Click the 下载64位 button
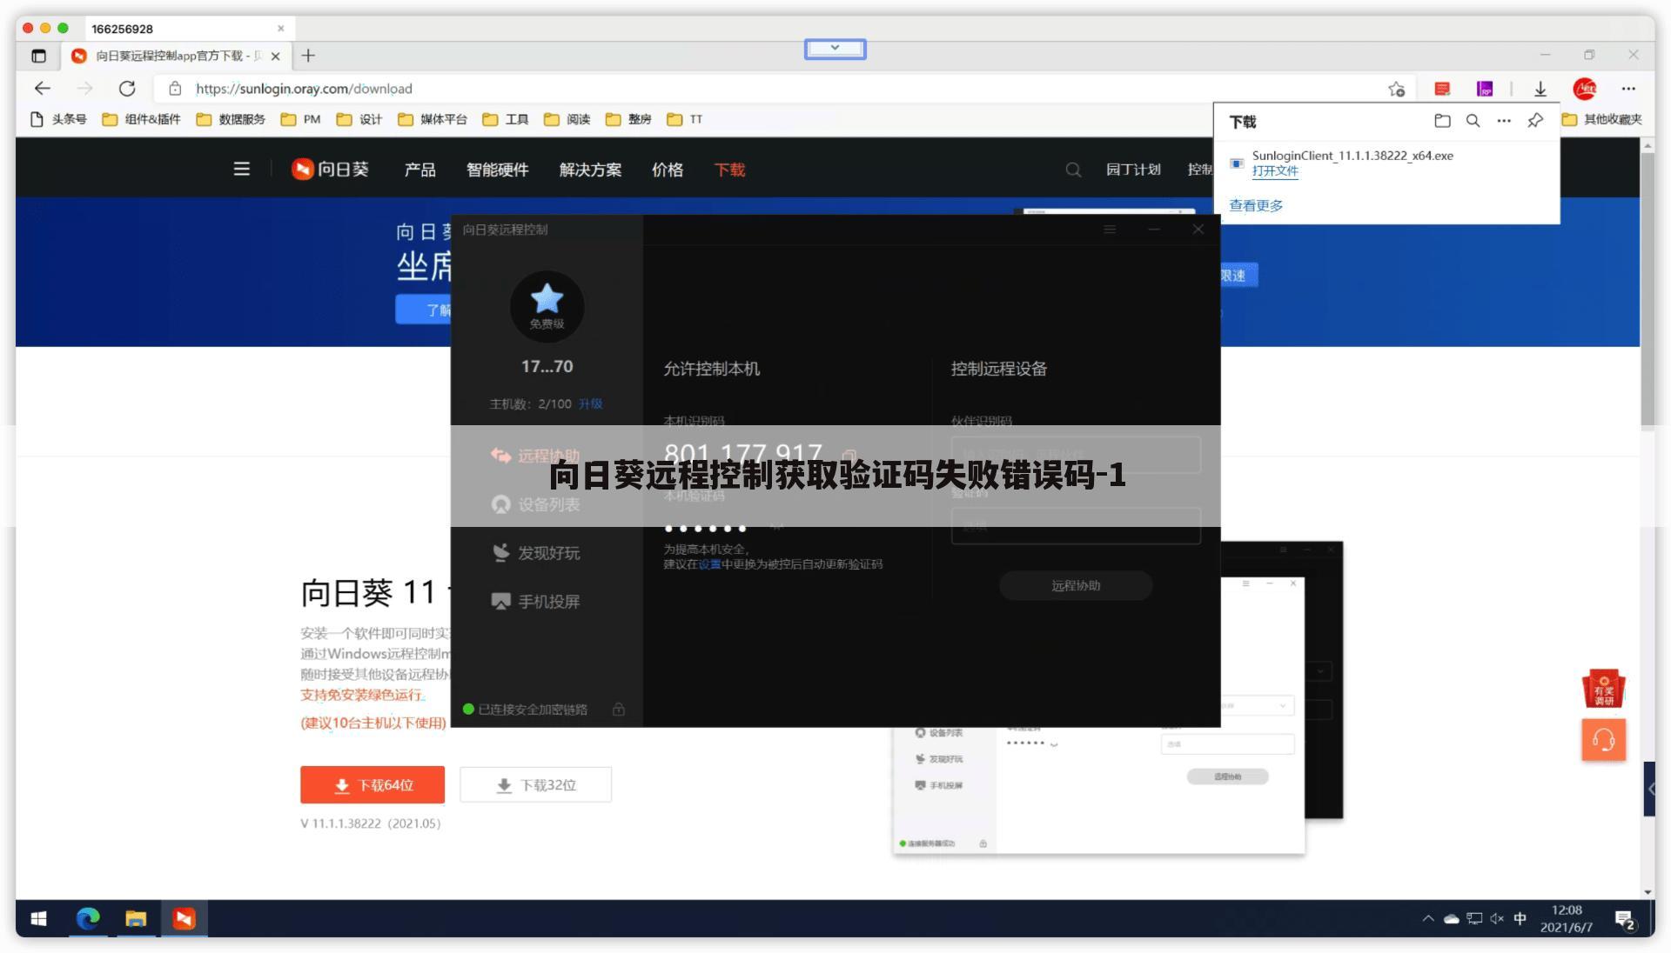The width and height of the screenshot is (1671, 953). click(x=372, y=785)
